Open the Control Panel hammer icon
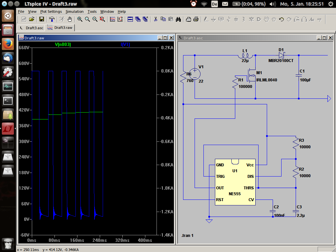This screenshot has width=336, height=252. click(52, 19)
